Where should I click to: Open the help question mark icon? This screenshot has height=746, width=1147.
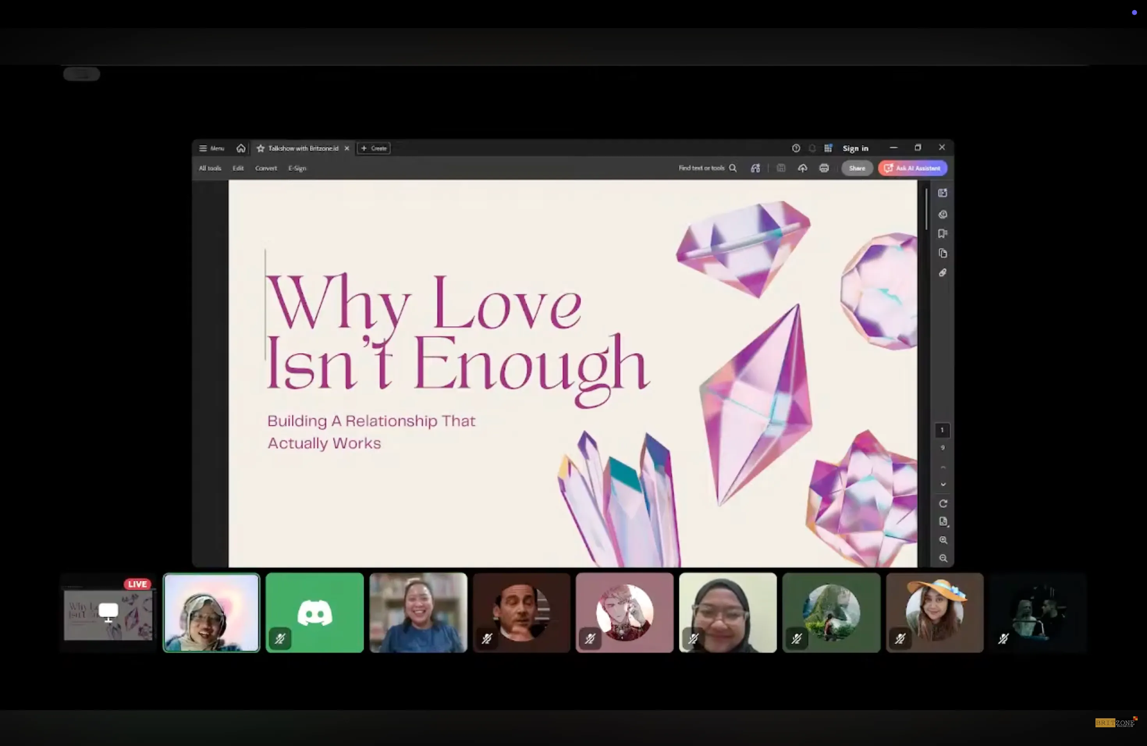(x=795, y=148)
